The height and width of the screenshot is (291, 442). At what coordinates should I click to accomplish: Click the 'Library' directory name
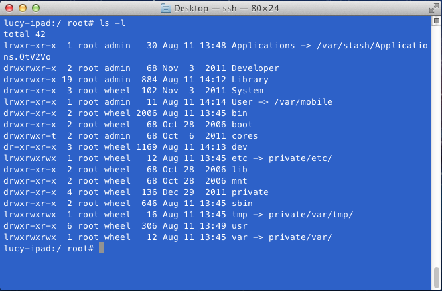tap(250, 80)
